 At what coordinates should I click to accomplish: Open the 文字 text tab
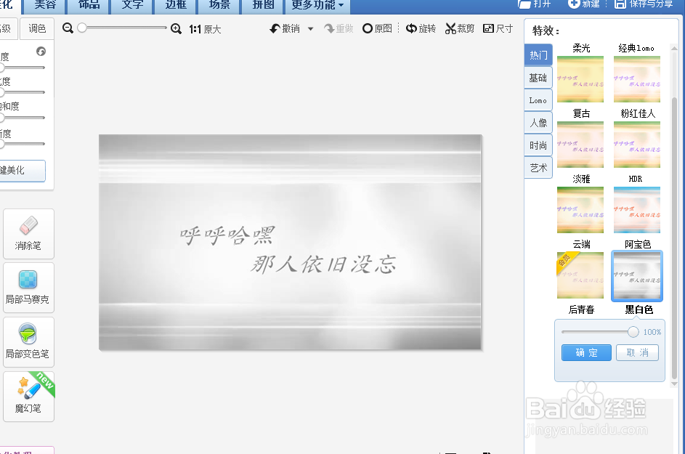coord(132,6)
